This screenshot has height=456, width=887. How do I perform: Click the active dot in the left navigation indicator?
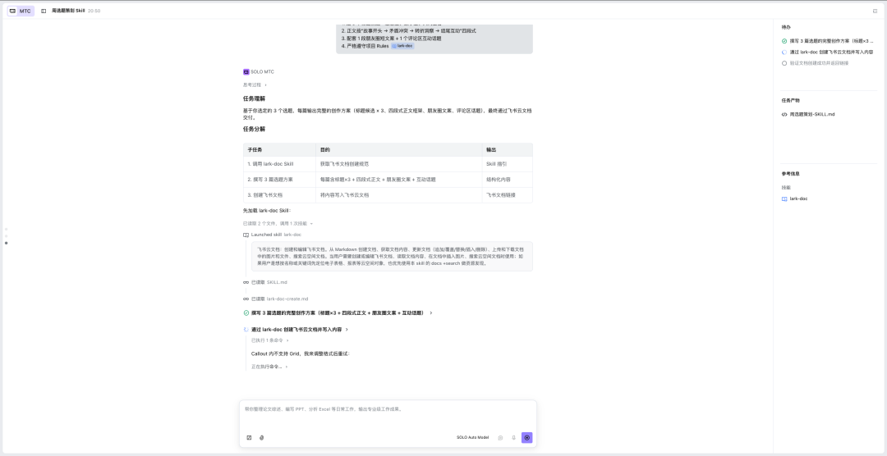coord(7,243)
